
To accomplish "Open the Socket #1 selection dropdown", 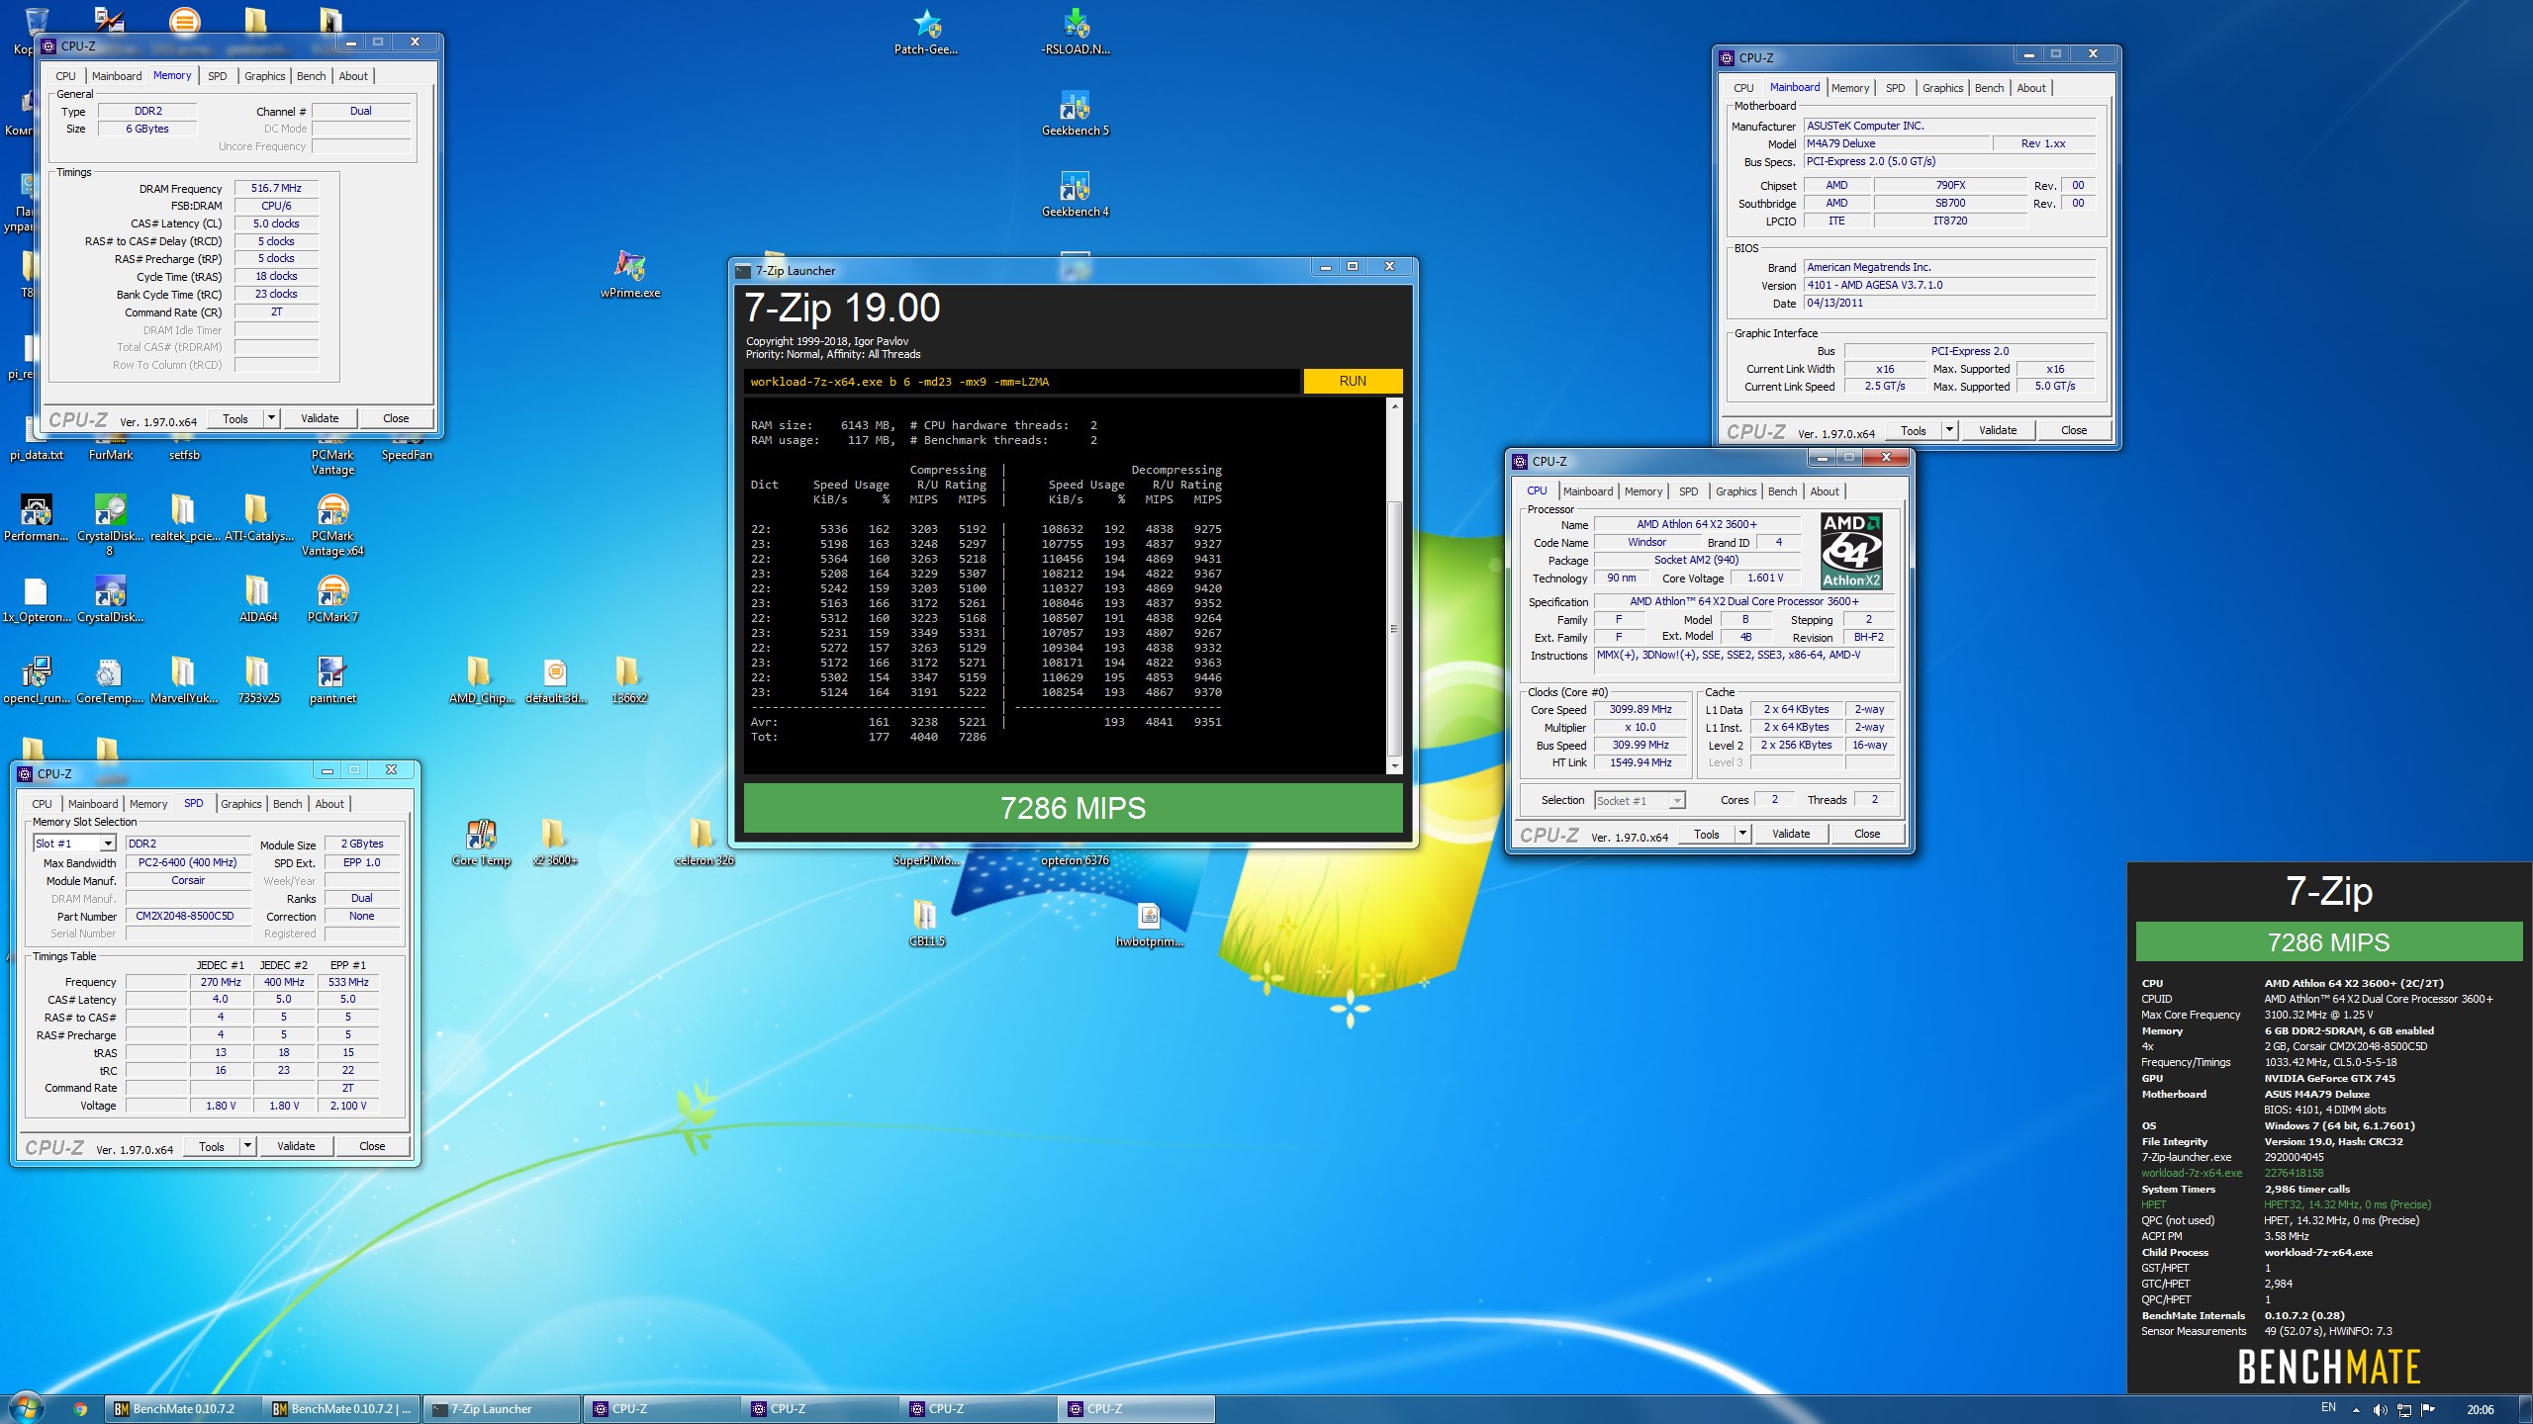I will (1639, 800).
